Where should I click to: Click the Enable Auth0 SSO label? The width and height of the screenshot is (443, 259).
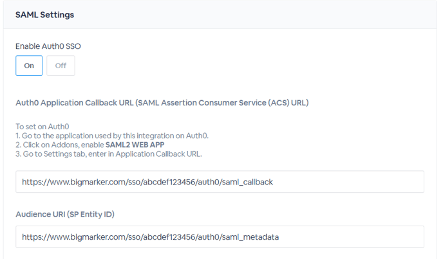click(x=48, y=46)
